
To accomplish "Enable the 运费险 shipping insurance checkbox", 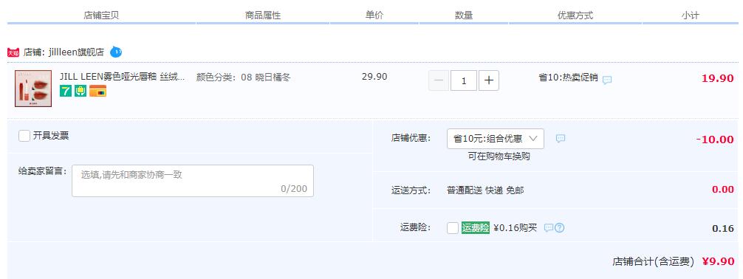I will [453, 228].
